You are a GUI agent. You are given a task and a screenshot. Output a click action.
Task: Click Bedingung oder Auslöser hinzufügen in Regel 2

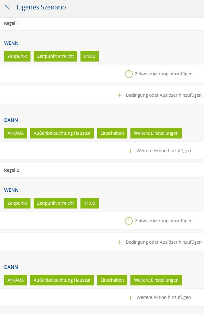point(163,242)
